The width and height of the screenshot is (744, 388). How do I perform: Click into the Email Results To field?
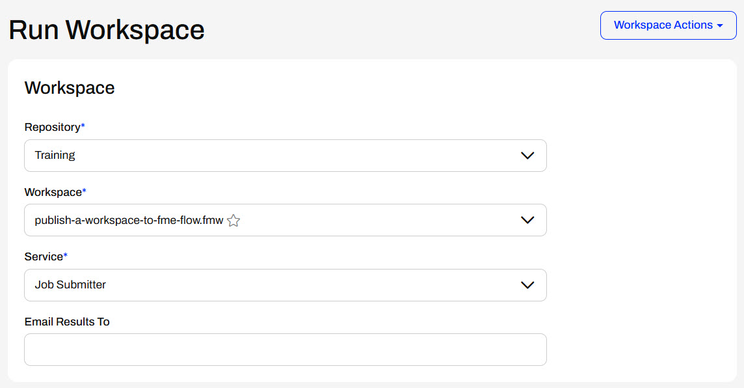285,350
